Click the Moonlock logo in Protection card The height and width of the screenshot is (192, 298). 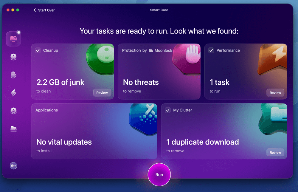[x=151, y=50]
